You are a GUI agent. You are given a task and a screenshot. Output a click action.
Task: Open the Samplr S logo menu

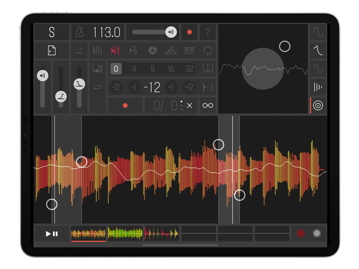point(52,32)
